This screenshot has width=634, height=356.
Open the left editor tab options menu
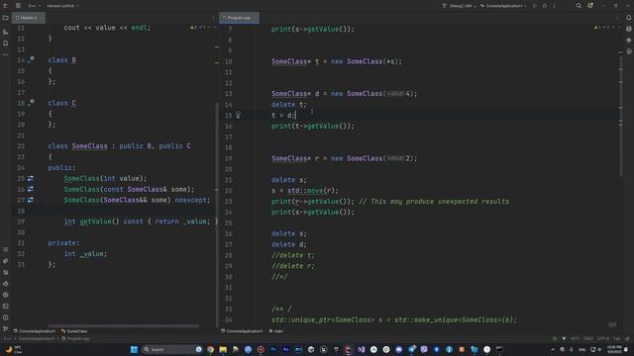click(x=213, y=18)
